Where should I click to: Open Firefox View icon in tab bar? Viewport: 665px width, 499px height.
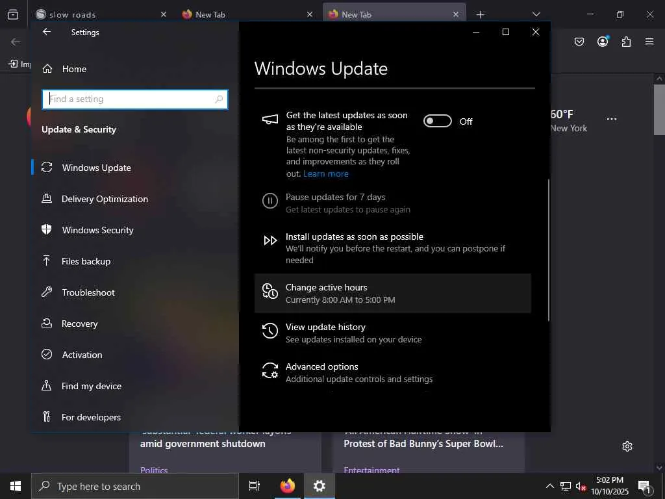click(13, 14)
